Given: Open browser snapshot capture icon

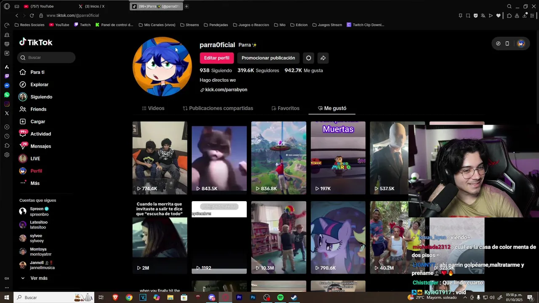Looking at the screenshot, I should [468, 16].
